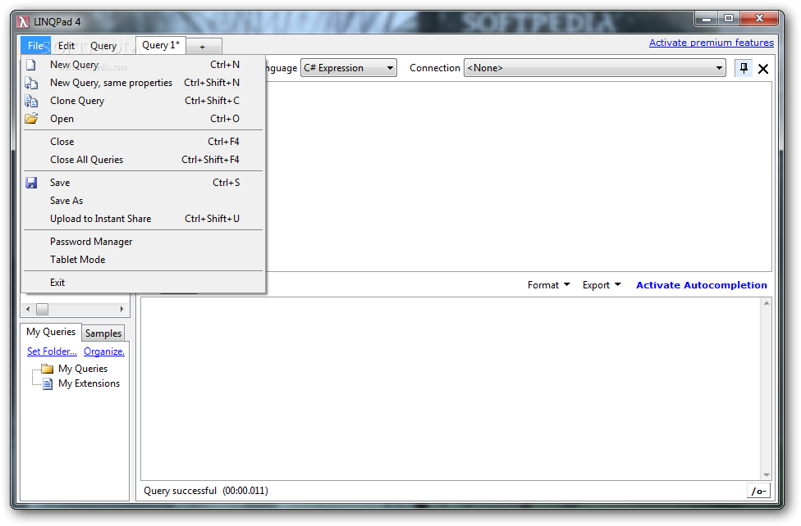
Task: Select New Query, same properties
Action: 143,83
